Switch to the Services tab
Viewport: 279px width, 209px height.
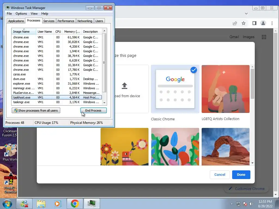coord(49,21)
